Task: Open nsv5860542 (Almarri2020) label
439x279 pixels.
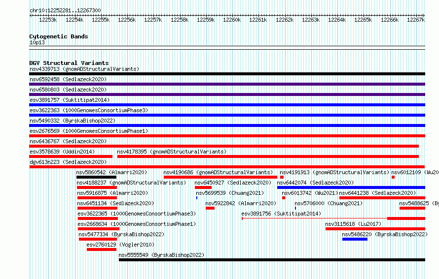Action: coord(111,172)
